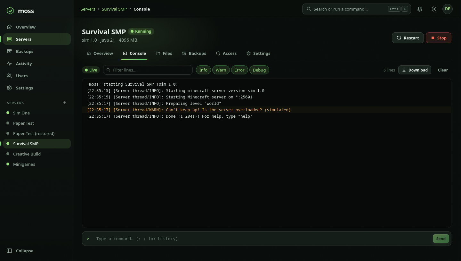Select the Sim One server
The image size is (461, 261).
click(37, 113)
